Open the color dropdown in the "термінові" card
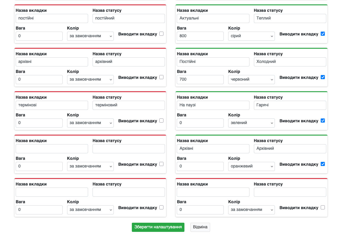Screen dimensions: 347x236 point(90,123)
